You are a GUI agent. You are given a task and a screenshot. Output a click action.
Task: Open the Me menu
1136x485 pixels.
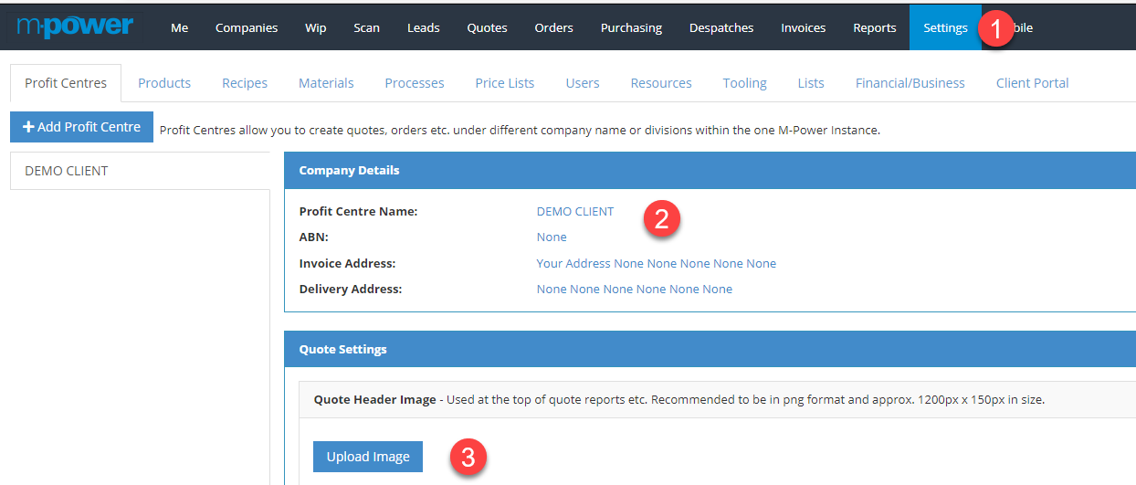tap(179, 27)
